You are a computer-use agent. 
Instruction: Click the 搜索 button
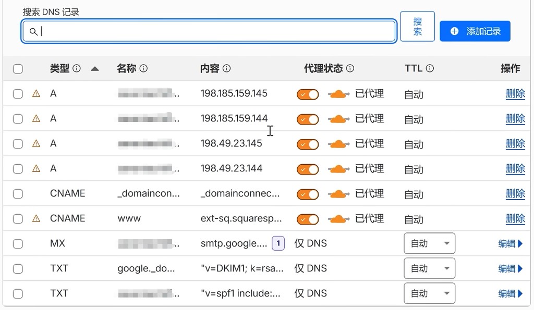(418, 27)
